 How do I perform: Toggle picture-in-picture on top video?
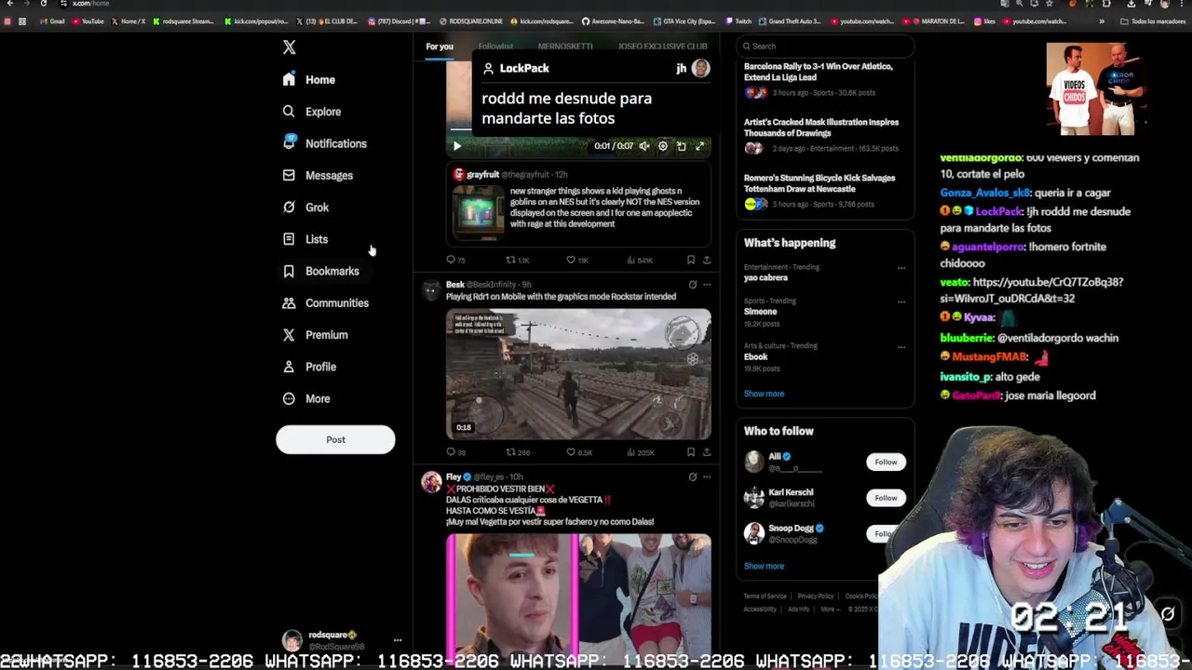681,146
